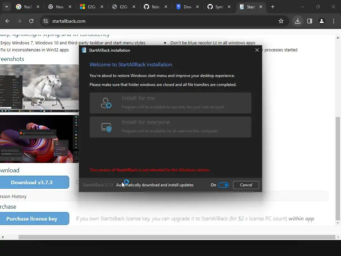Viewport: 341px width, 256px height.
Task: Click the user account icon on Install for me
Action: tap(106, 103)
